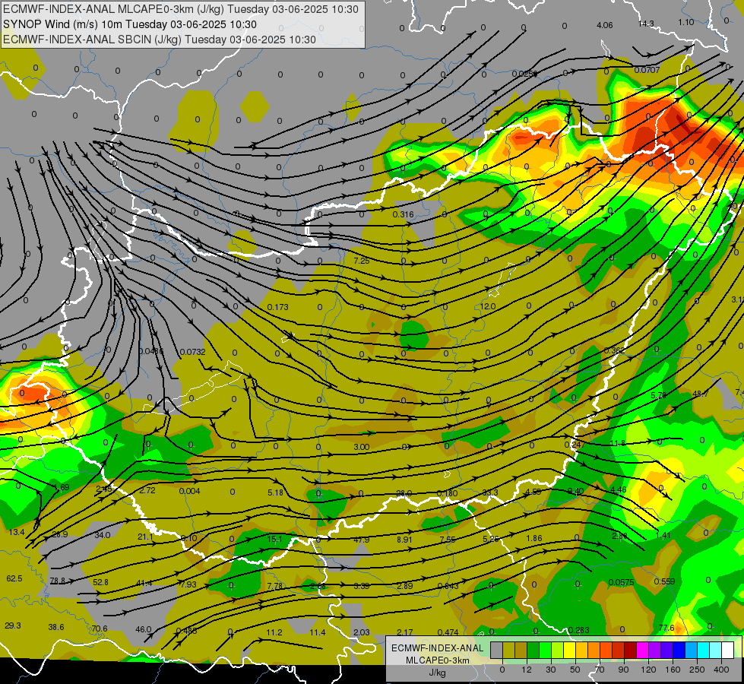Click the SYNOP Wind 10m header line
This screenshot has height=684, width=744.
click(129, 24)
